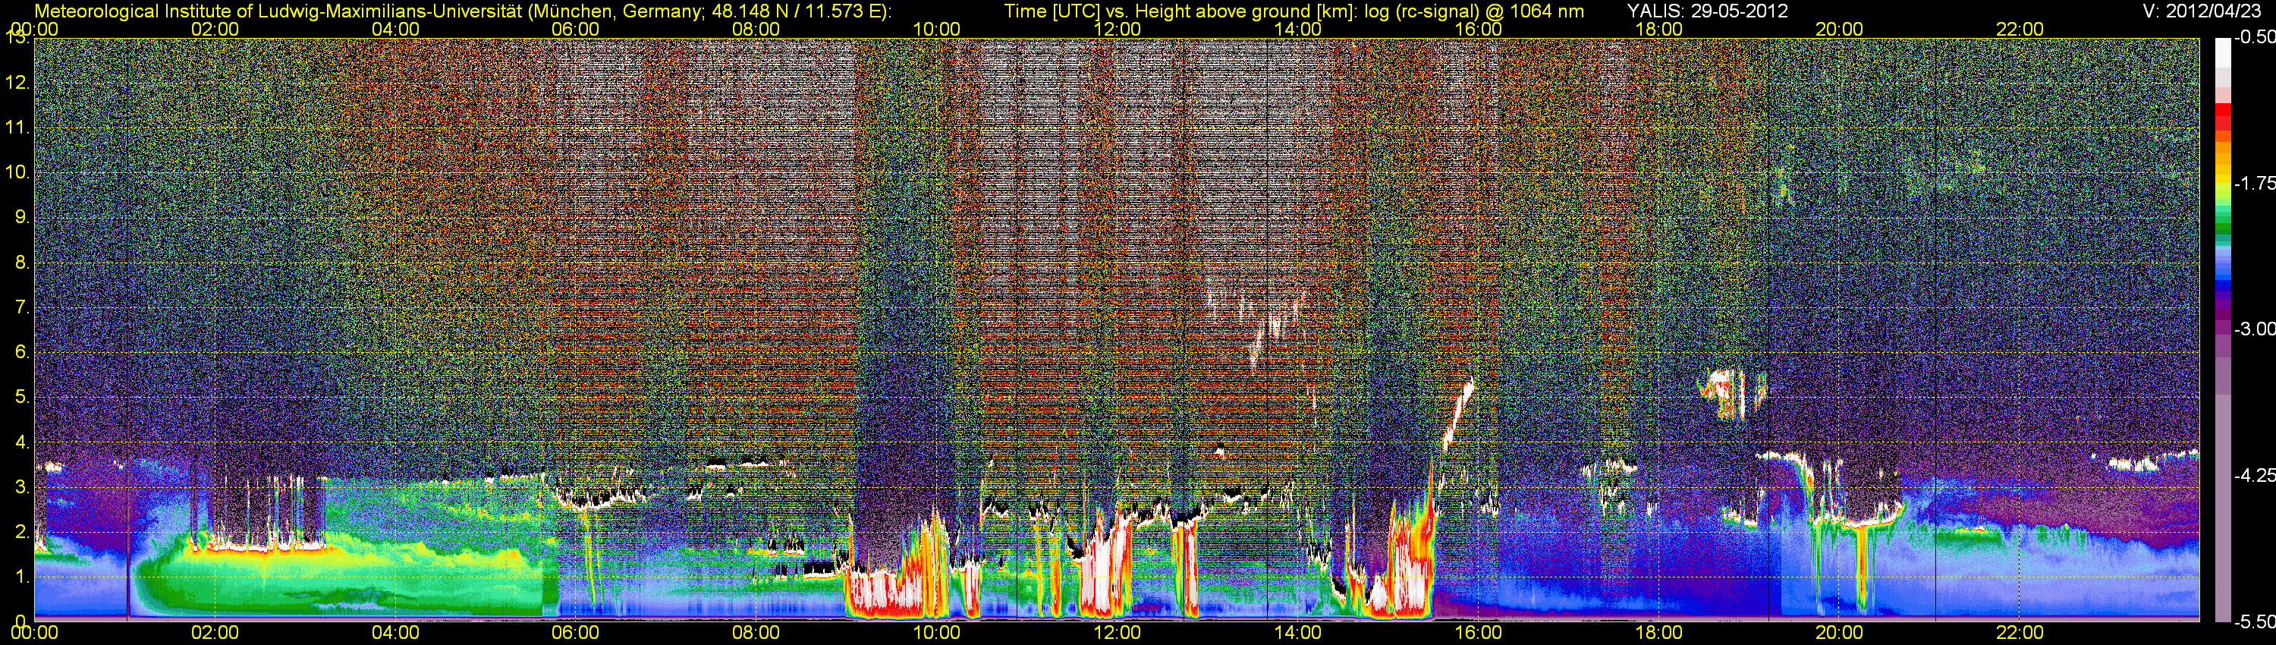Click the -3.00 color scale value
The image size is (2276, 645).
click(x=2254, y=329)
